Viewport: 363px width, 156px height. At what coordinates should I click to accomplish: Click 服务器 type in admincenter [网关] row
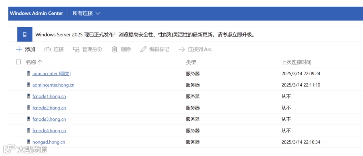193,74
